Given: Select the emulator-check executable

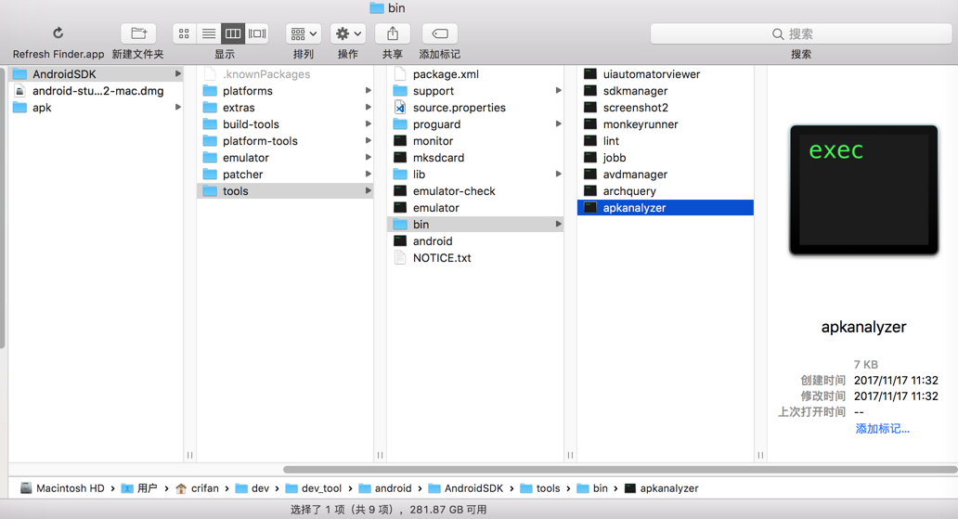Looking at the screenshot, I should pos(475,190).
